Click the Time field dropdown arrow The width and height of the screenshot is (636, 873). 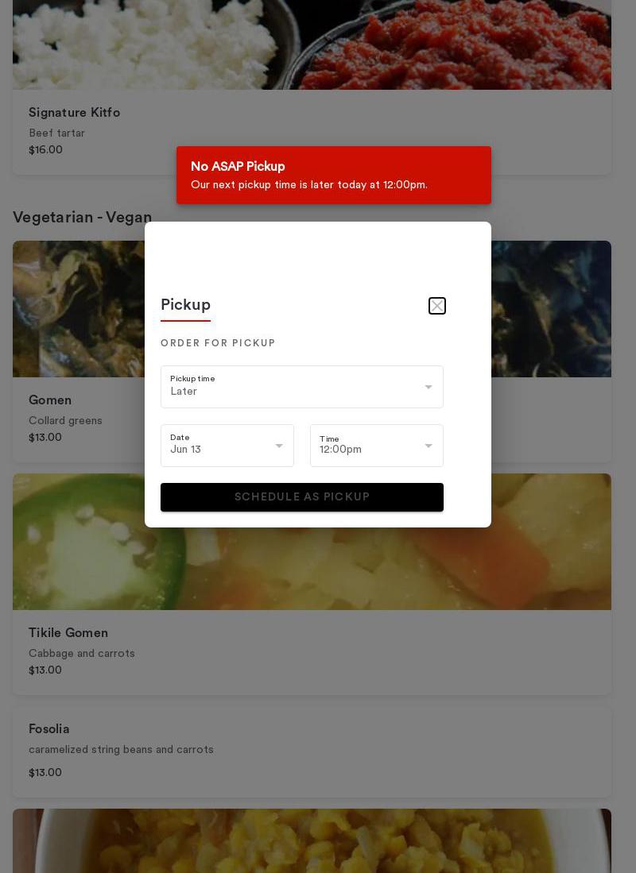pyautogui.click(x=429, y=446)
